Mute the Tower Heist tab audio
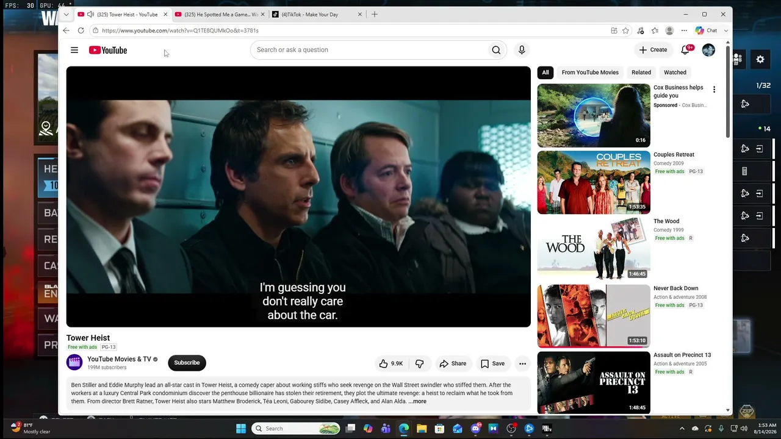The width and height of the screenshot is (781, 439). (90, 14)
